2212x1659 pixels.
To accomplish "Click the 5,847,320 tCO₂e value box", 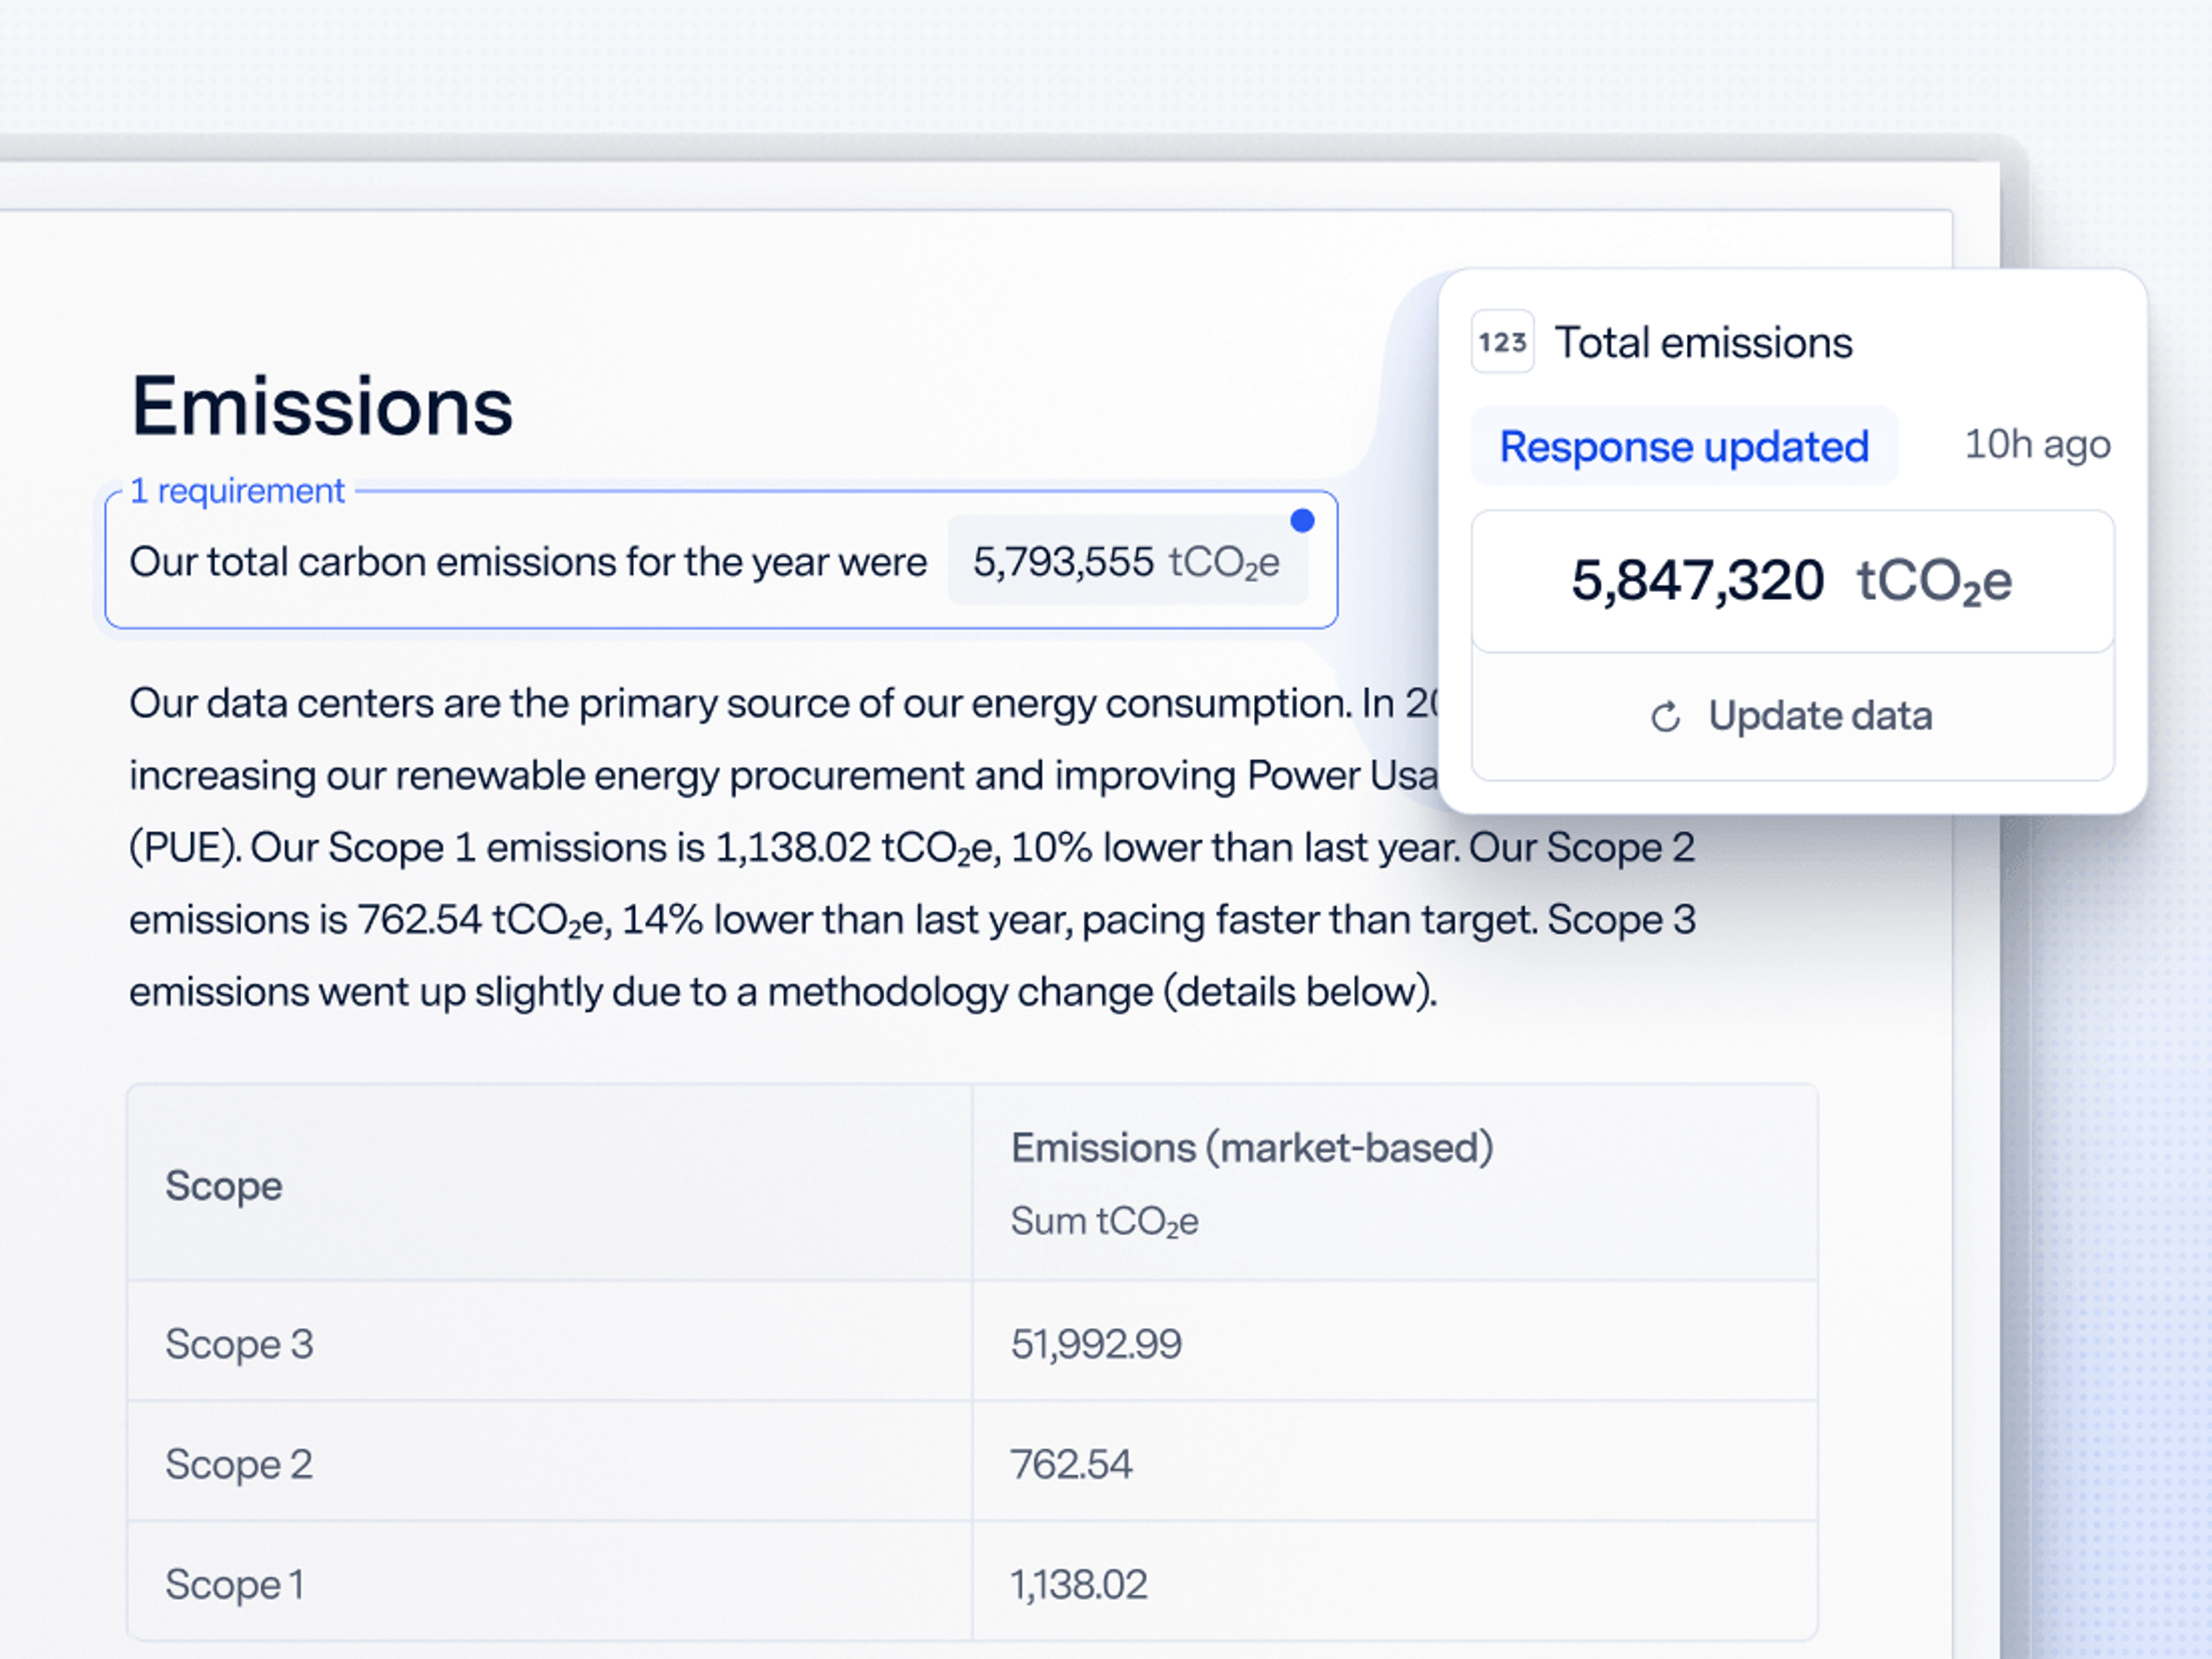I will point(1792,581).
